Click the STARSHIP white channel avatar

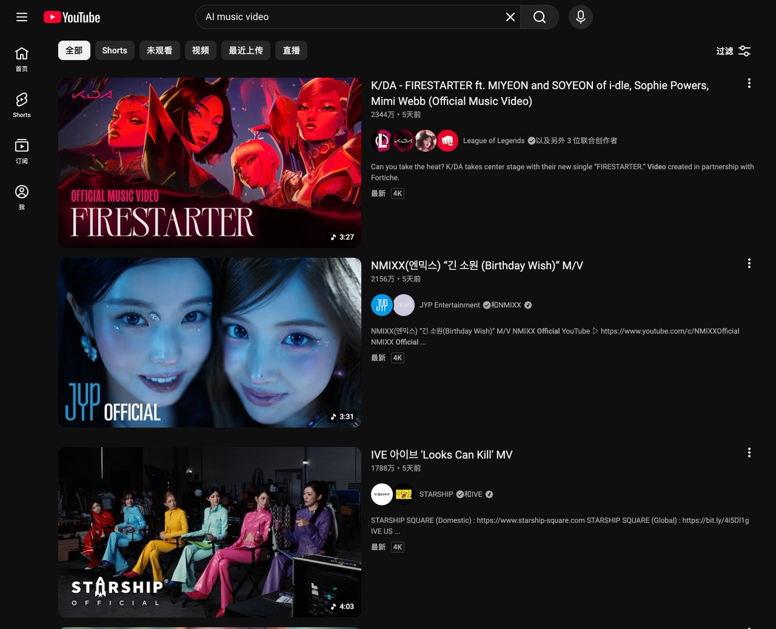[x=382, y=494]
